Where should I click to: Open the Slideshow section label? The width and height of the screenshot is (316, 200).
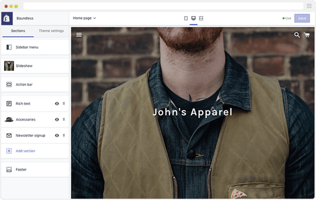[24, 66]
